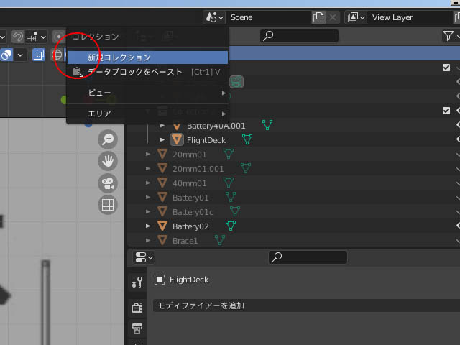Focus the outliner search field
Viewport: 460px width, 345px height.
click(x=299, y=36)
